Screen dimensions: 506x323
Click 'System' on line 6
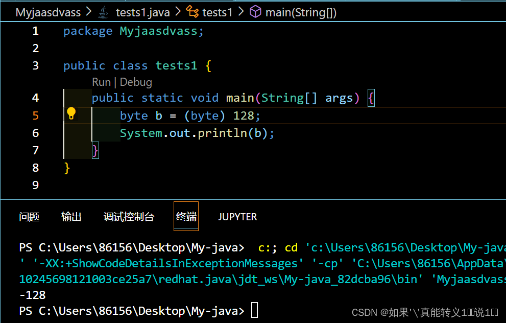tap(141, 133)
